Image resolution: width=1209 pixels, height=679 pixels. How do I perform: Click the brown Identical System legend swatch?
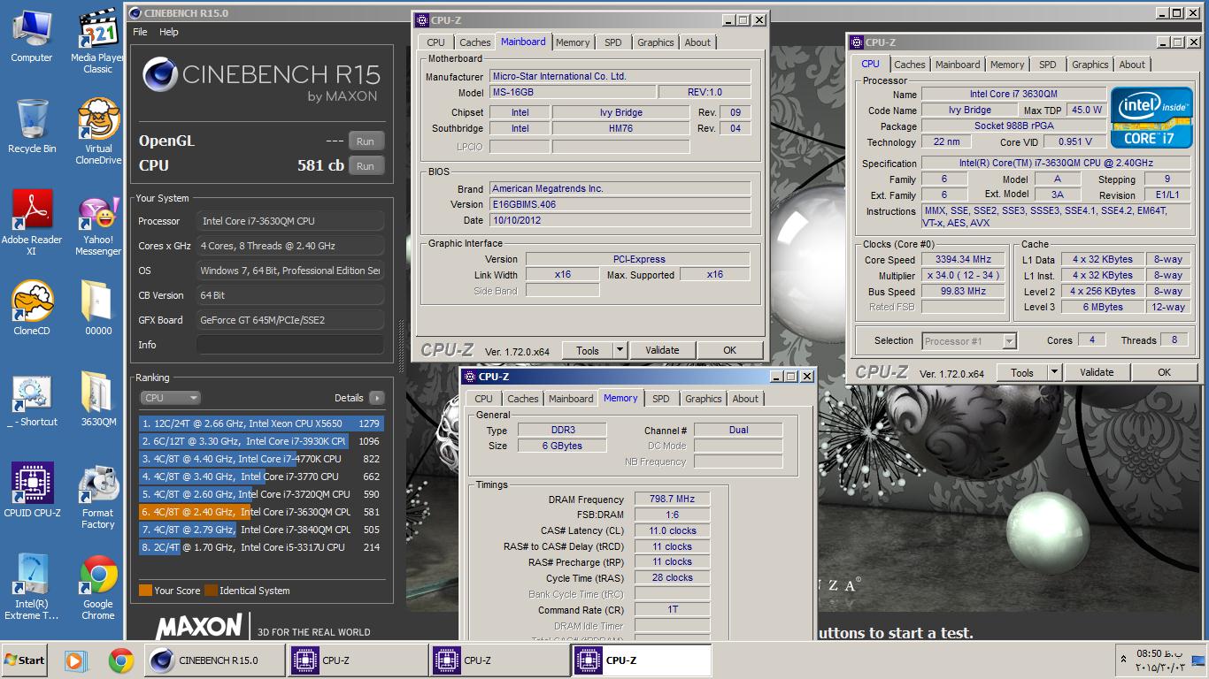tap(211, 591)
